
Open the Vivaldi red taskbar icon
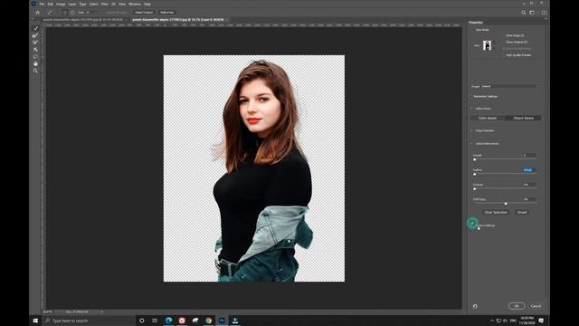coord(182,321)
